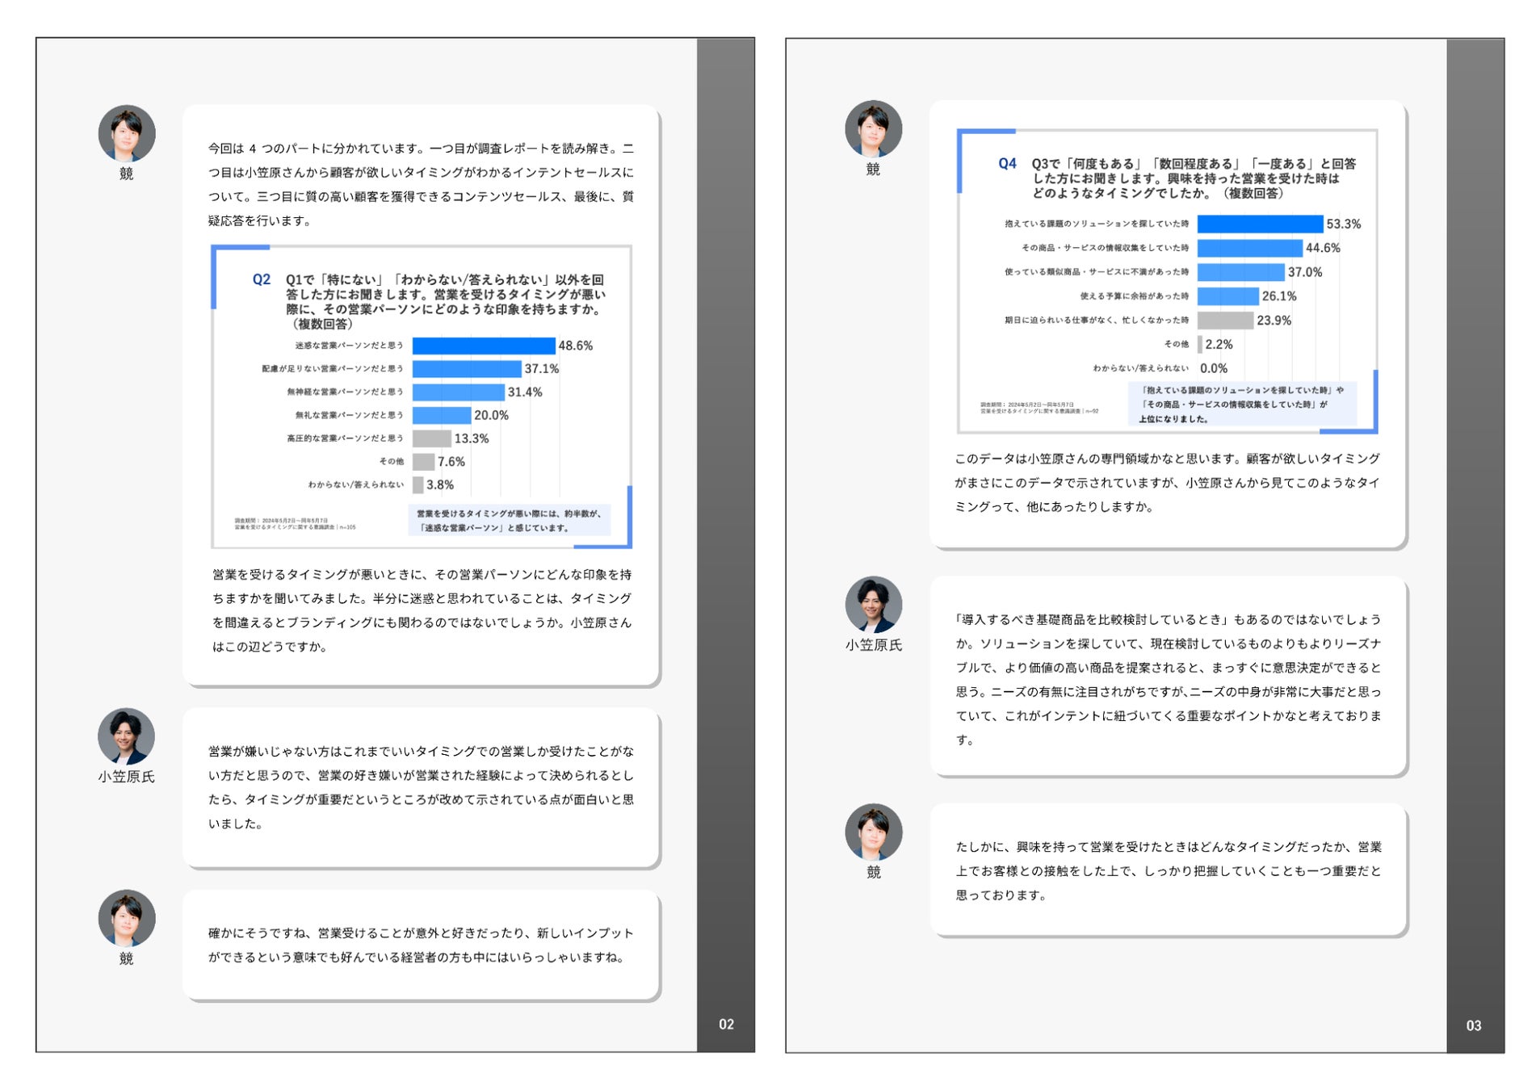1540x1090 pixels.
Task: Click the message starting たしかに、興味を持って営業を受けた
Action: 1169,871
